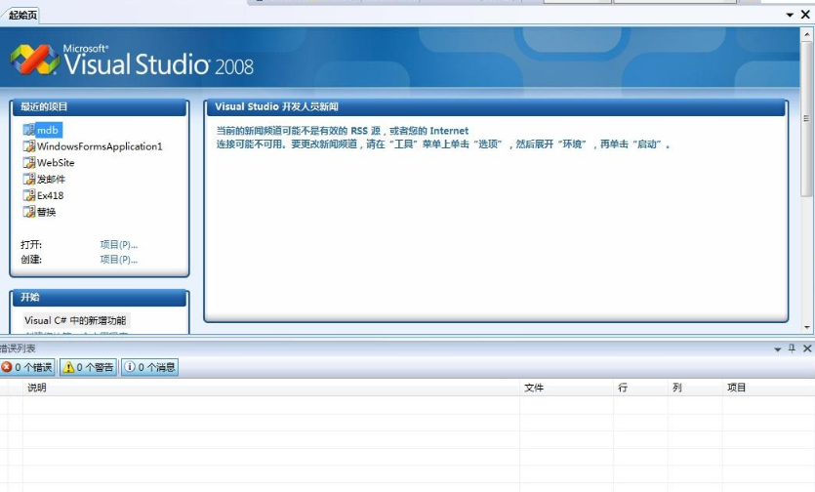The width and height of the screenshot is (815, 492).
Task: Switch to the 起始页 tab
Action: pos(23,15)
